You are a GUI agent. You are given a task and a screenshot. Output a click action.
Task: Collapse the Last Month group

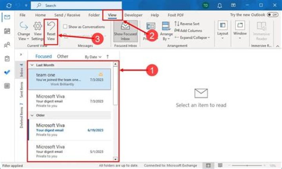(33, 65)
